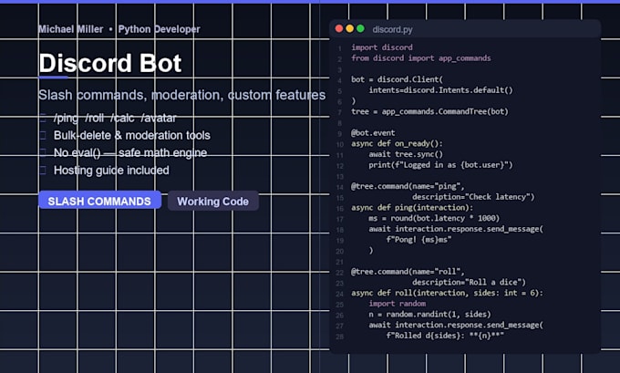620x373 pixels.
Task: Click the Hosting guide included bullet
Action: click(111, 171)
